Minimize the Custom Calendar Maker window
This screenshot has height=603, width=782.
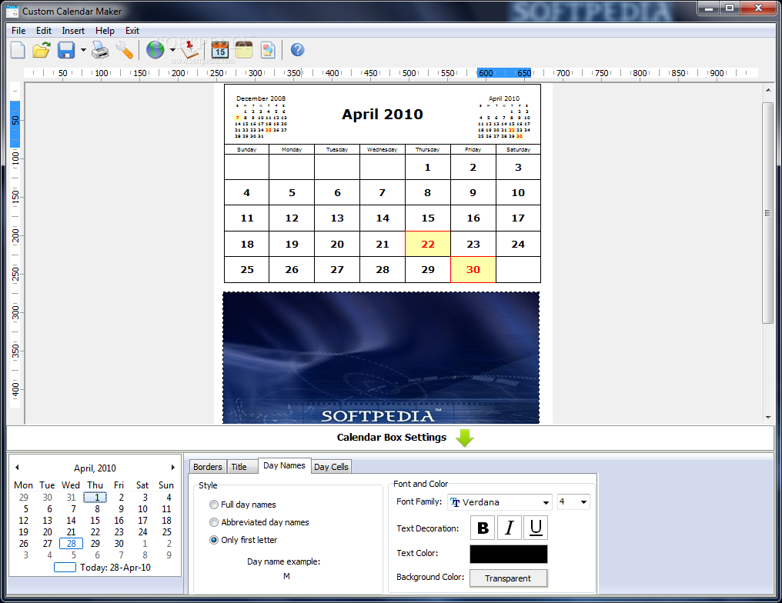coord(709,8)
